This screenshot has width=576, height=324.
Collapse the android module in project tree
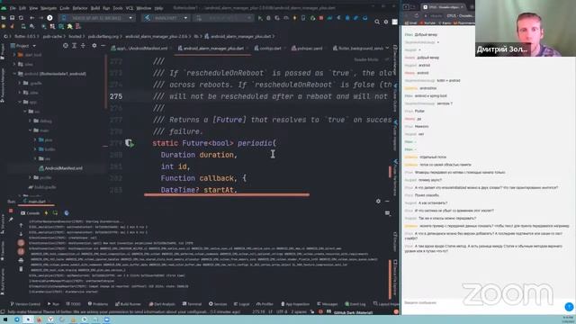click(x=14, y=74)
